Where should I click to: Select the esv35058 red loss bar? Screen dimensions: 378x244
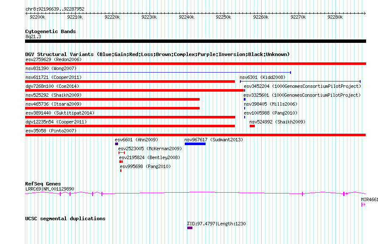195,135
